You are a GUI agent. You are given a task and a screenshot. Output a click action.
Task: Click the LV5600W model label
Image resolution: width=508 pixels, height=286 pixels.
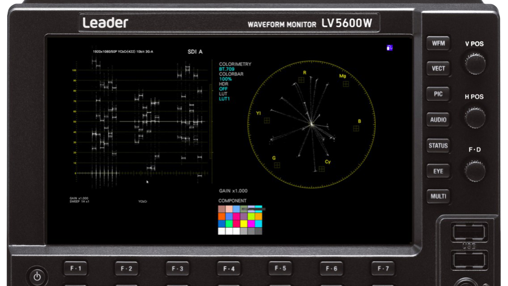click(x=347, y=23)
